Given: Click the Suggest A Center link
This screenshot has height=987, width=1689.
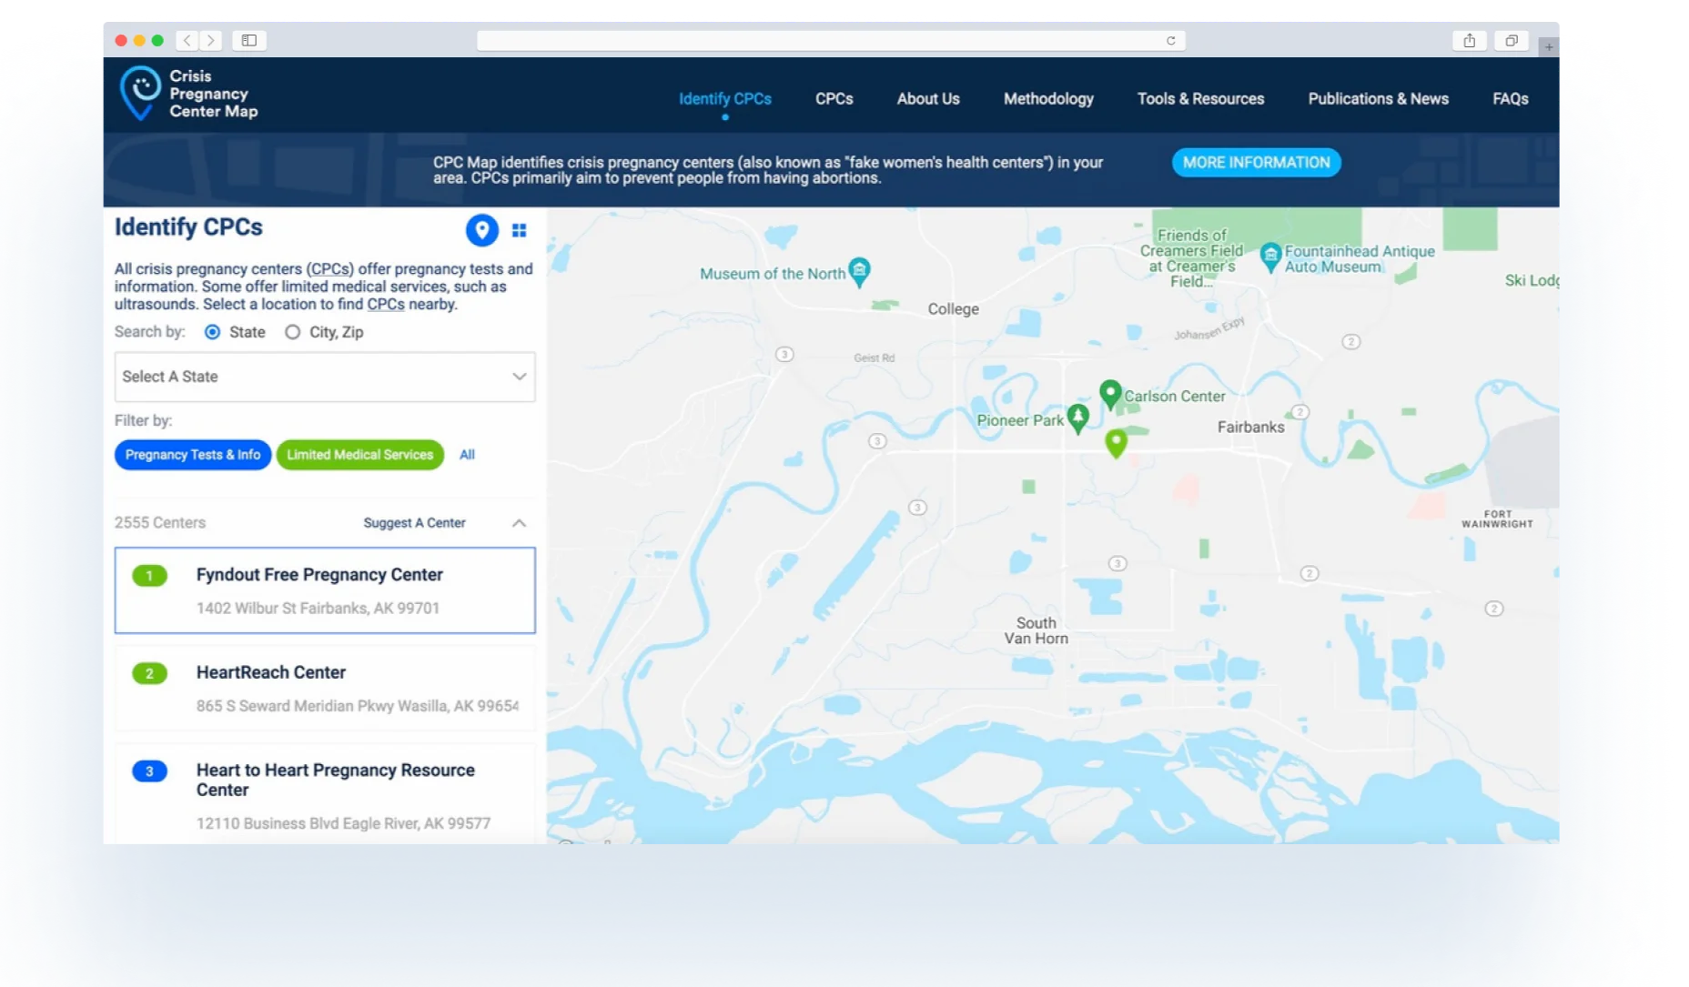Looking at the screenshot, I should (414, 523).
